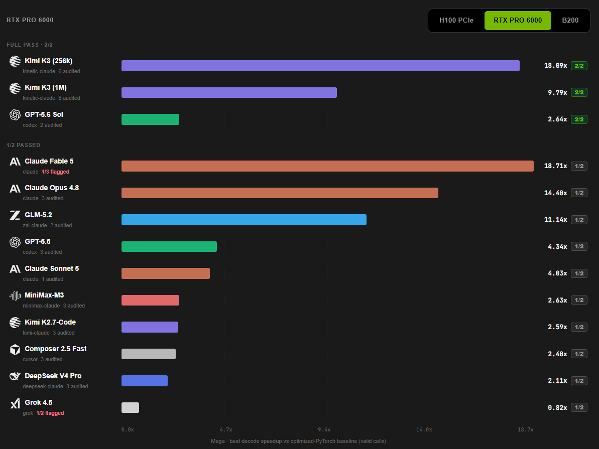The width and height of the screenshot is (599, 449).
Task: Click the DeepSeek V4 Pro model name
Action: click(x=53, y=376)
